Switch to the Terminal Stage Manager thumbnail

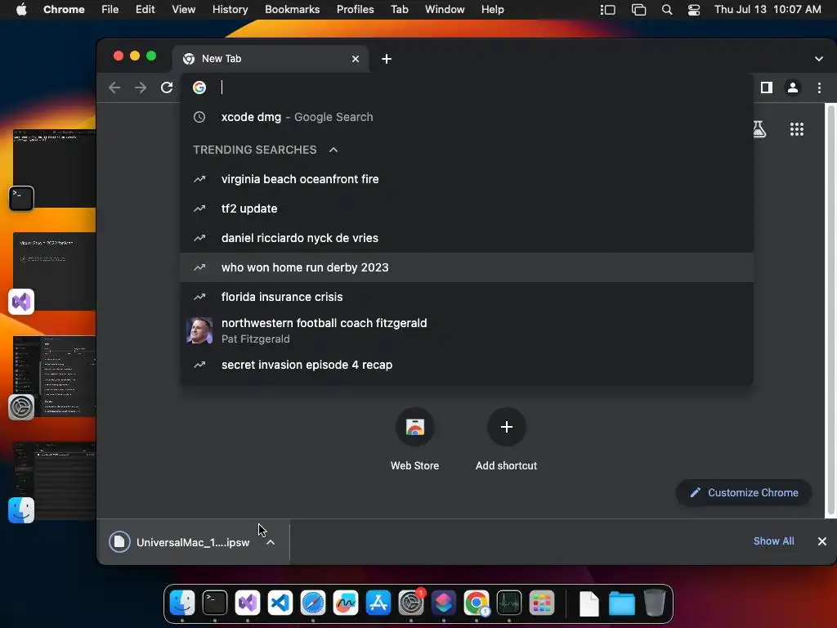53,168
